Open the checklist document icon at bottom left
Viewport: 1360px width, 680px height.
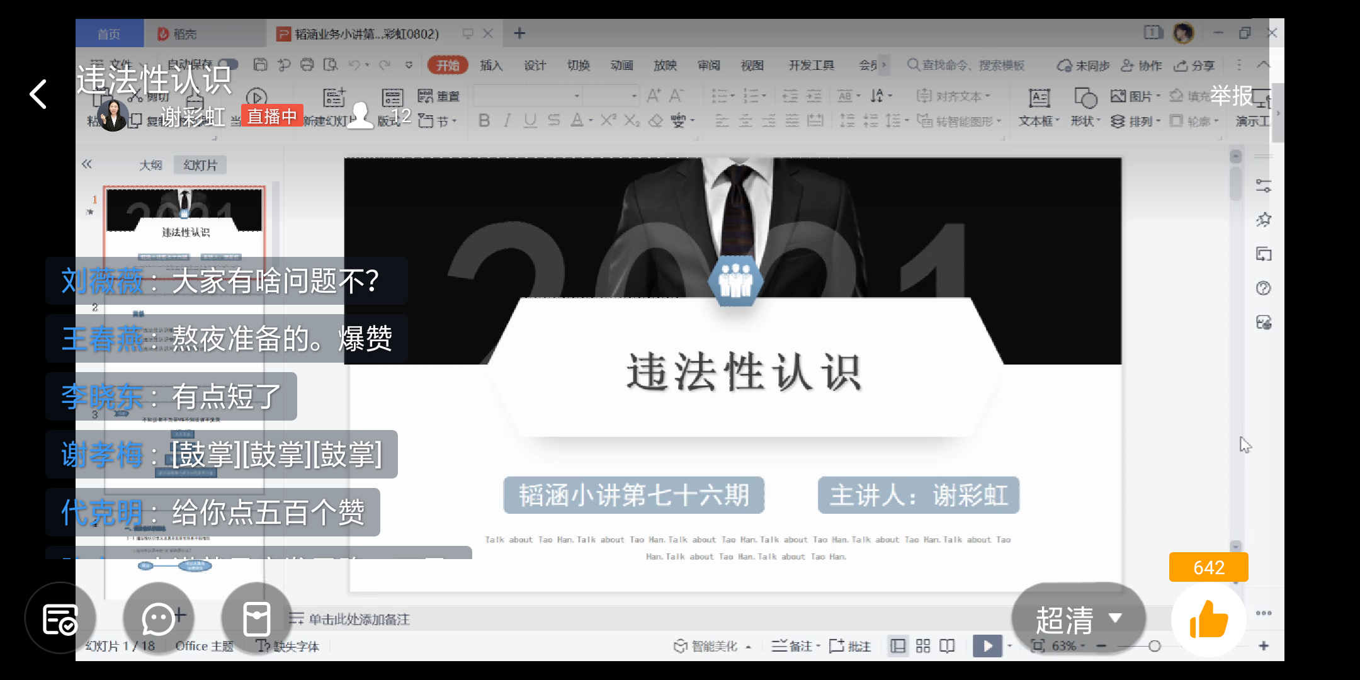(x=60, y=619)
